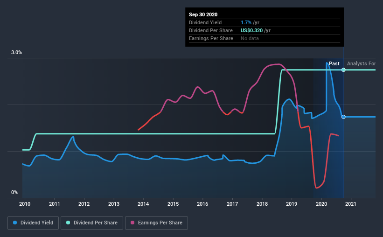Viewport: 383px width, 237px height.
Task: Toggle the Dividend Per Share legend button
Action: pyautogui.click(x=92, y=223)
